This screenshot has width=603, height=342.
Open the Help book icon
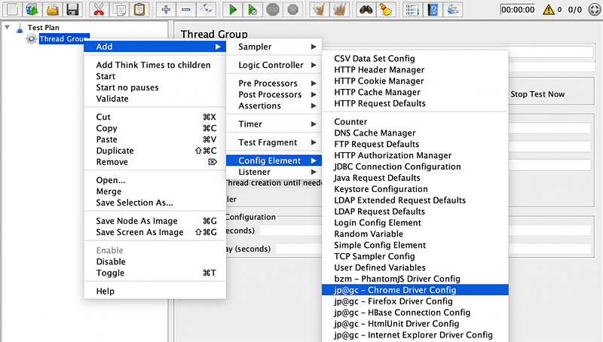coord(433,10)
